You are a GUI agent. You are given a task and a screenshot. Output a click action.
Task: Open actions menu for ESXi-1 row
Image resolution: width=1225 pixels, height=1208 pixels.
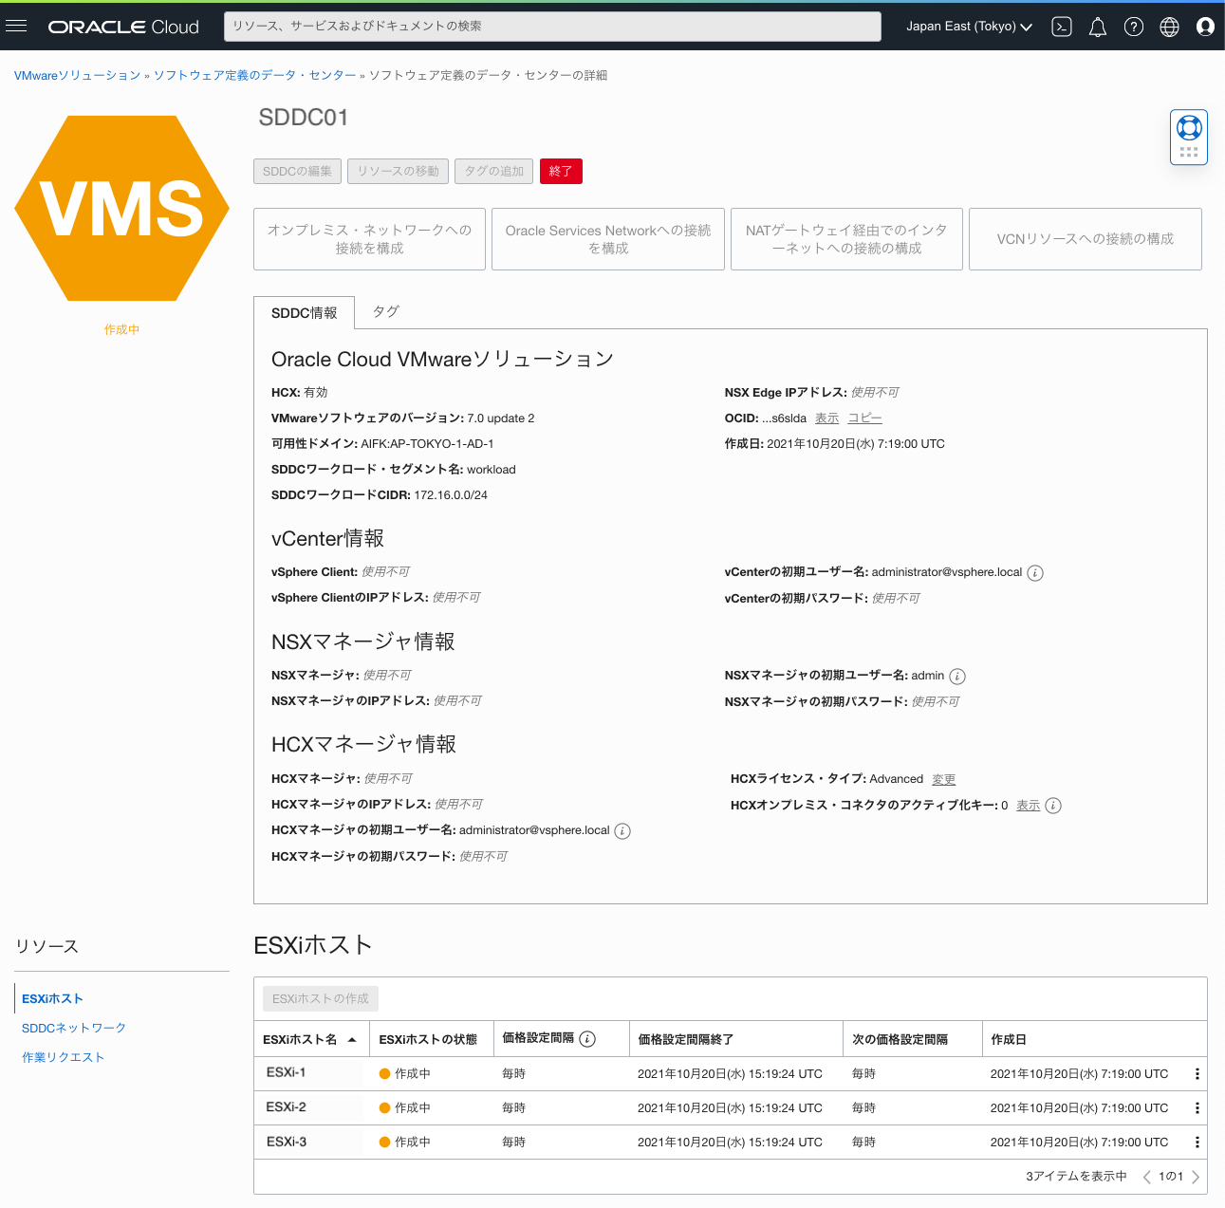pos(1197,1074)
